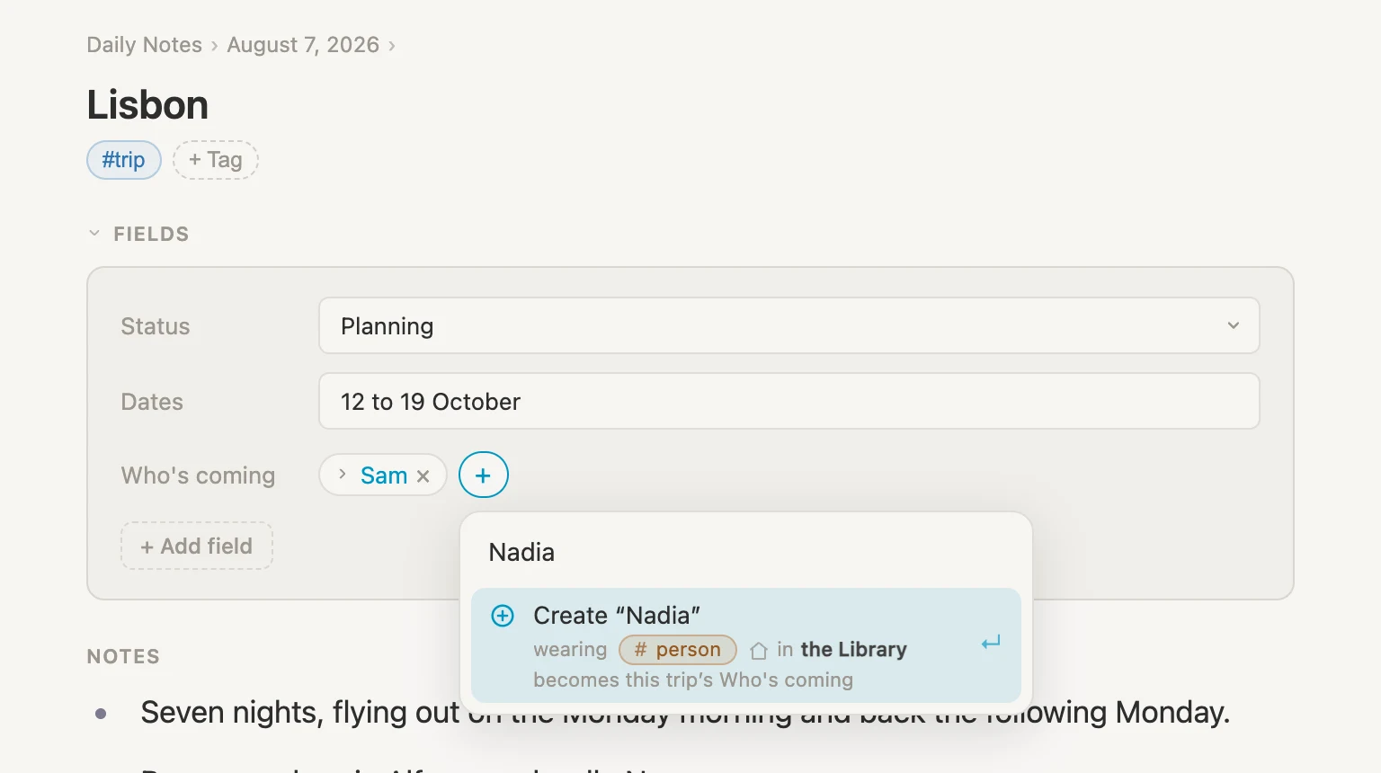Click the Dates field label

[x=152, y=402]
